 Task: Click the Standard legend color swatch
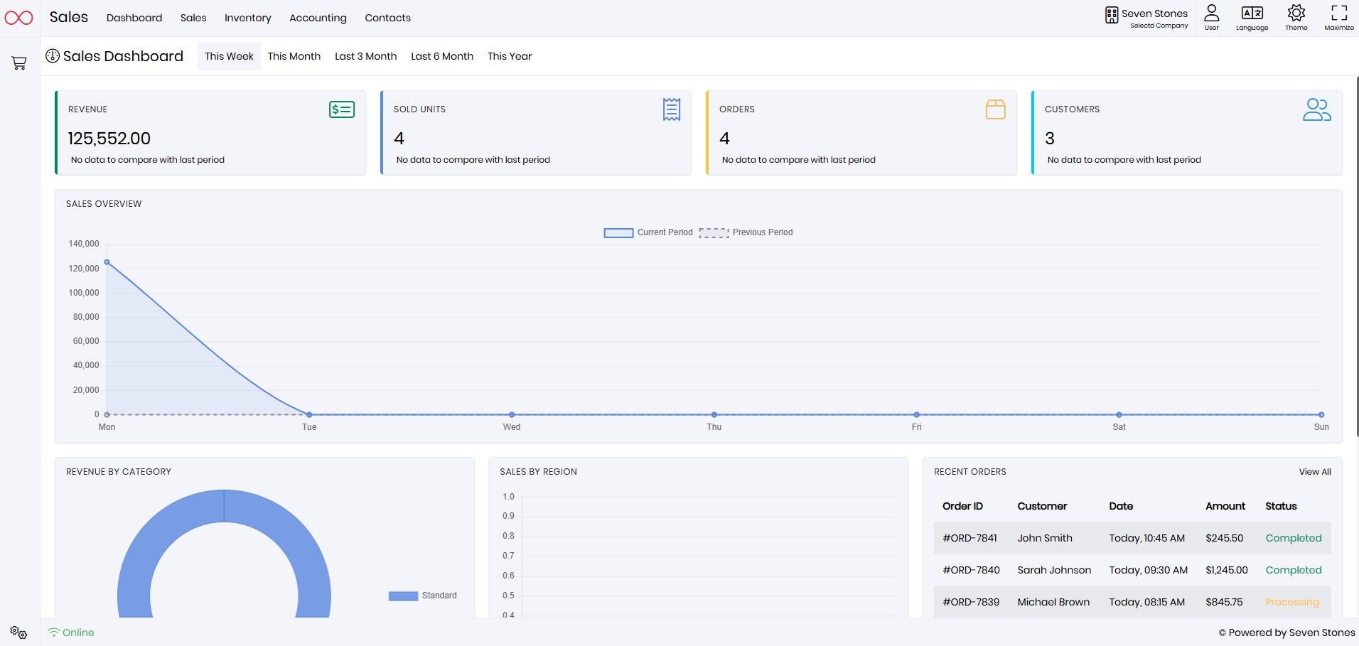[403, 596]
